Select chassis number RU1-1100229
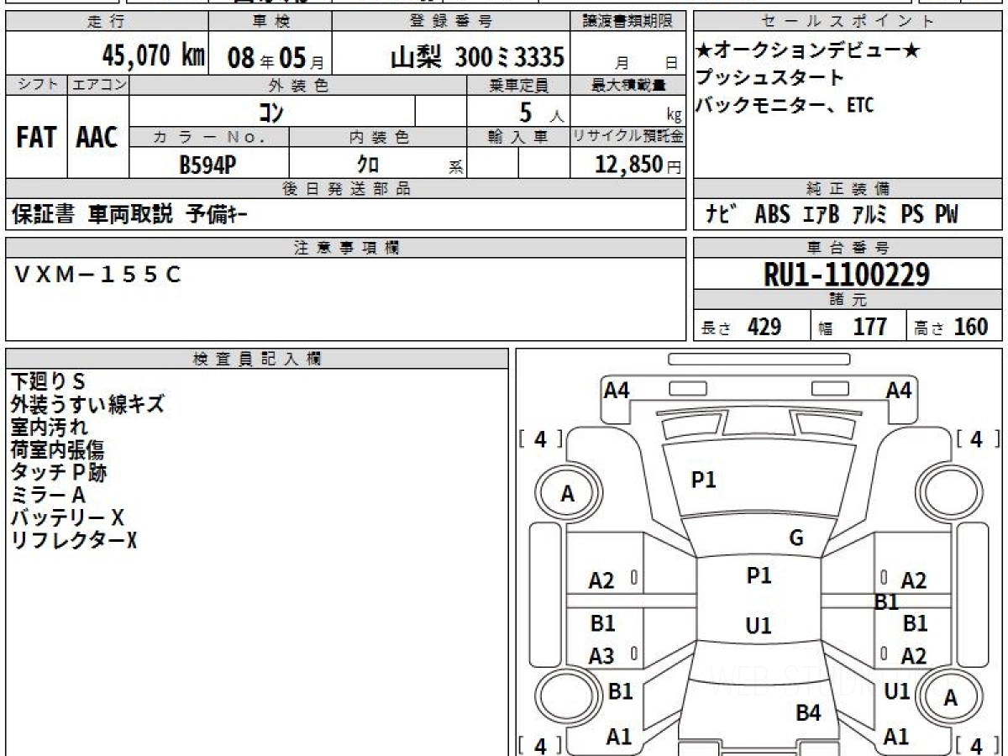The image size is (1008, 756). (x=847, y=275)
